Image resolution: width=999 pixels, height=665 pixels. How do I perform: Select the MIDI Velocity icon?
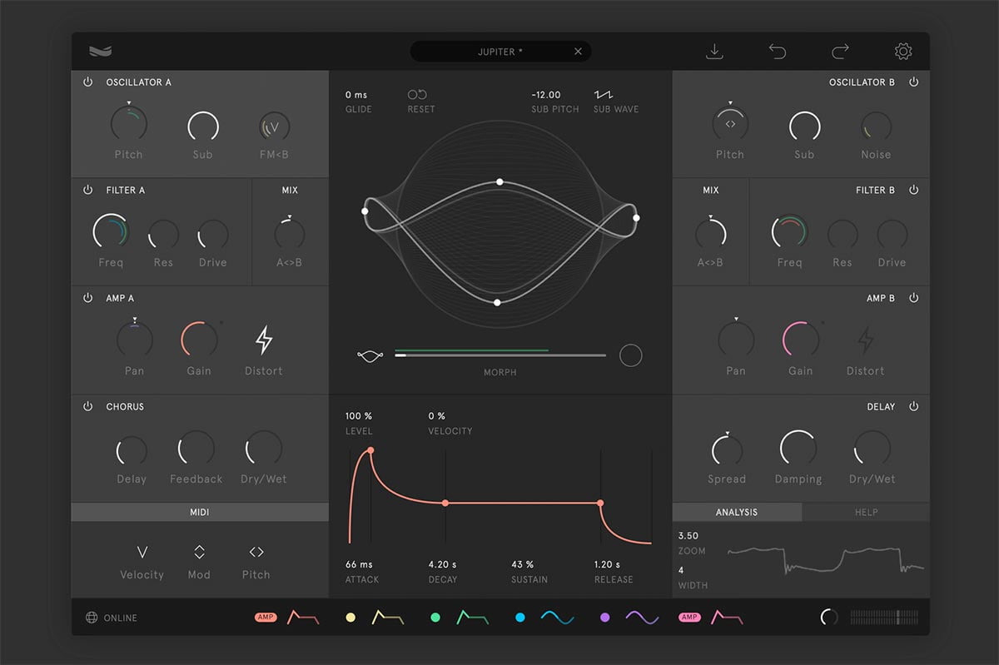pos(142,552)
